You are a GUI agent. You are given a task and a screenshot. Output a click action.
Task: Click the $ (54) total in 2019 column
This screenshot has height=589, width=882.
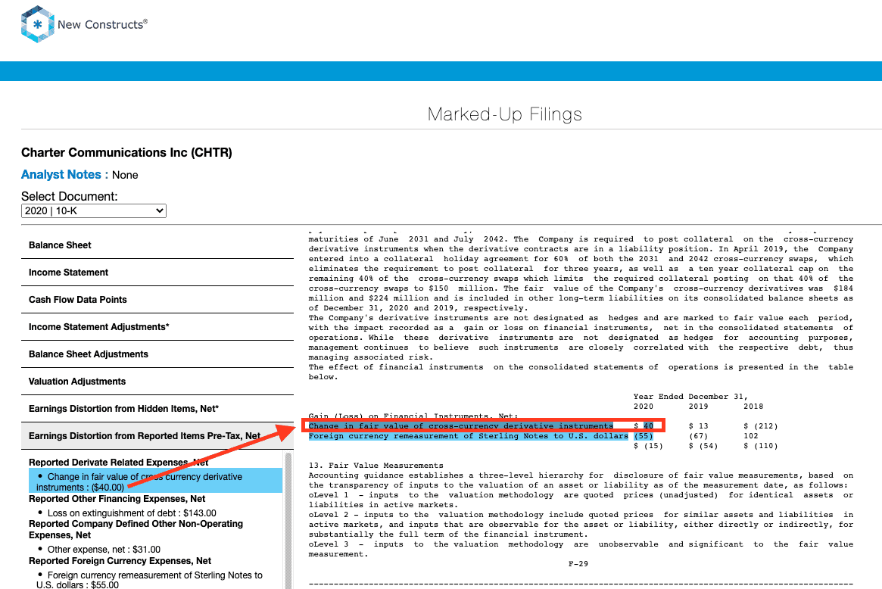703,446
